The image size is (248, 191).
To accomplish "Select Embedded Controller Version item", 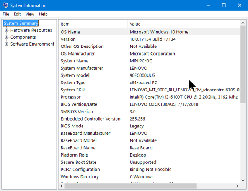I will (91, 119).
